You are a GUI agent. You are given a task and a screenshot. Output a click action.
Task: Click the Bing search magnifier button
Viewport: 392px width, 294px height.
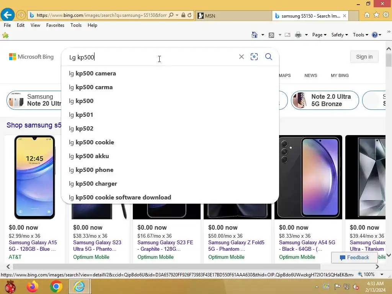tap(269, 57)
